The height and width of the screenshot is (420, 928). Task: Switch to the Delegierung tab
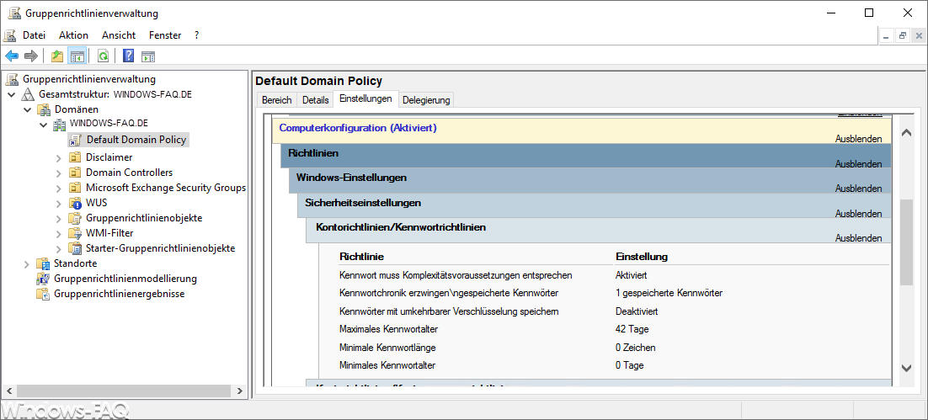pos(426,100)
